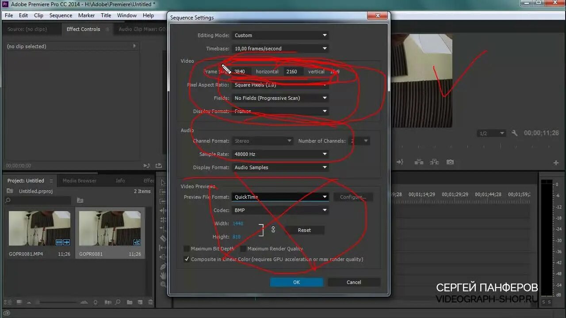
Task: Open the Help menu
Action: 148,15
